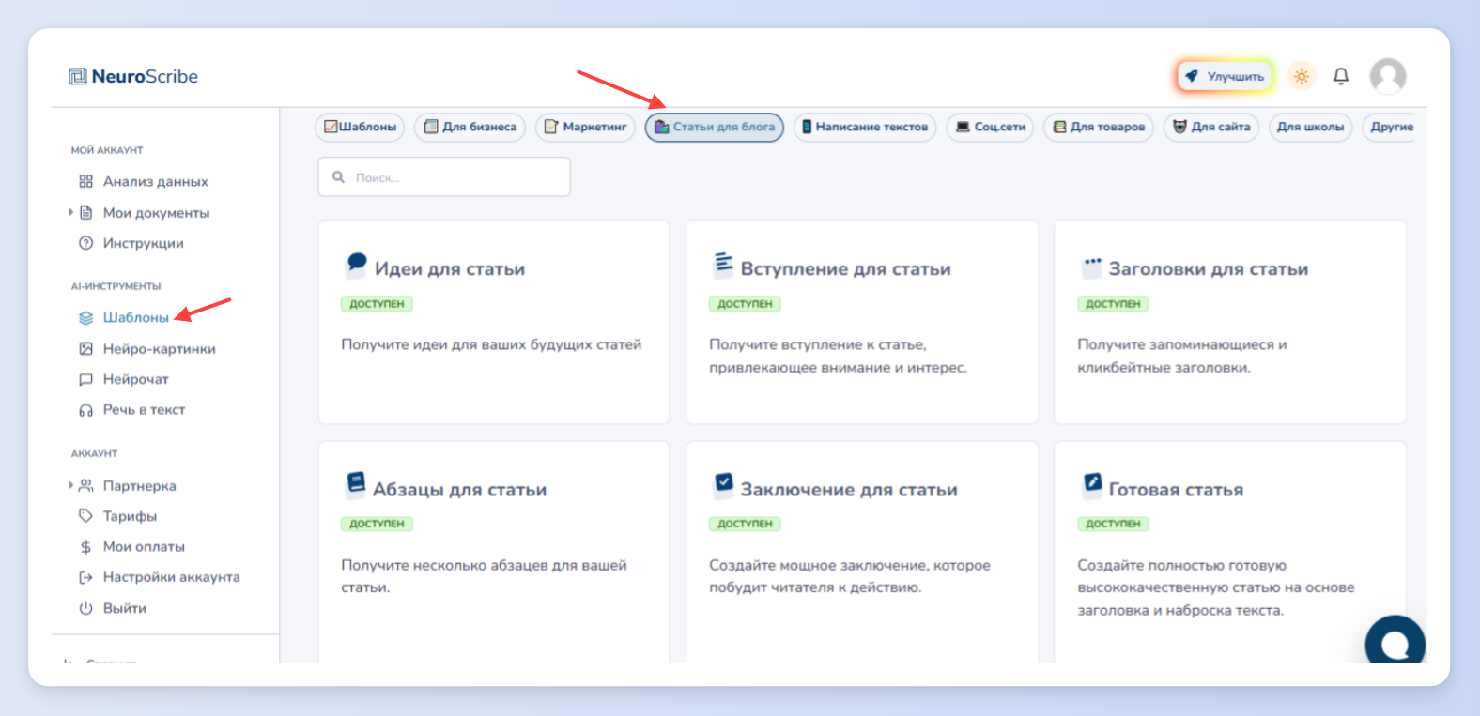Open Нейро-картинки in sidebar
Image resolution: width=1480 pixels, height=716 pixels.
[160, 349]
